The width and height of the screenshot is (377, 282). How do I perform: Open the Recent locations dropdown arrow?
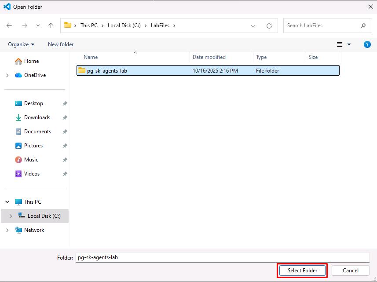(x=37, y=26)
